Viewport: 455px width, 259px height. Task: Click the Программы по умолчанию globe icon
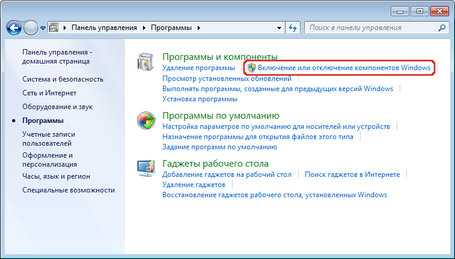(x=146, y=121)
